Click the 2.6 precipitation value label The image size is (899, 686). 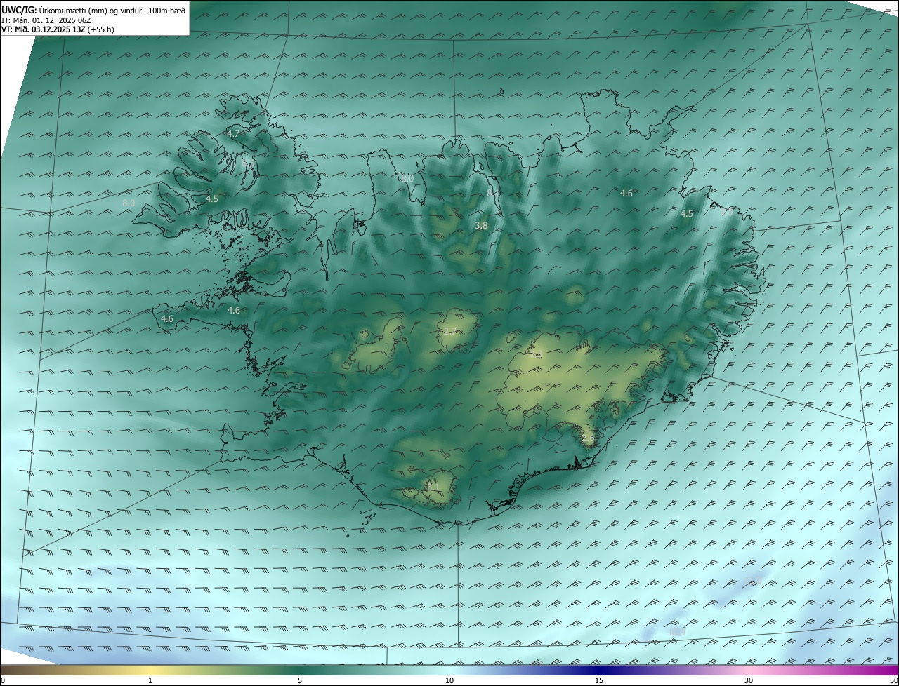[588, 438]
